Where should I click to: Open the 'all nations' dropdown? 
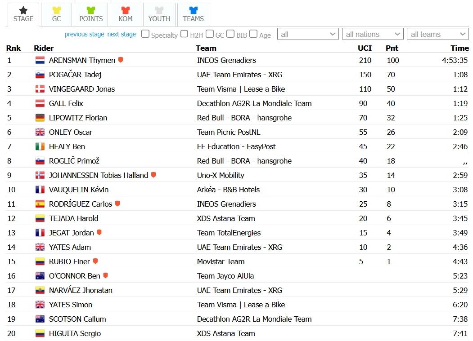pyautogui.click(x=373, y=34)
